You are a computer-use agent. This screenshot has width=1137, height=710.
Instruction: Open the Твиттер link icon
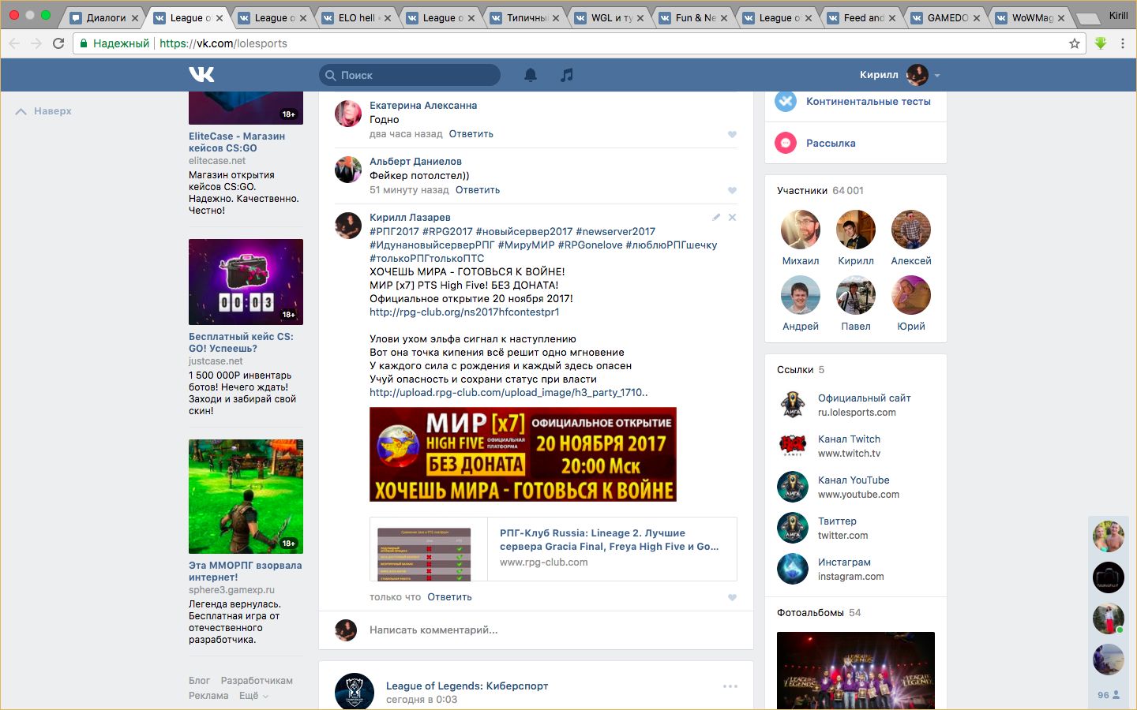click(793, 528)
